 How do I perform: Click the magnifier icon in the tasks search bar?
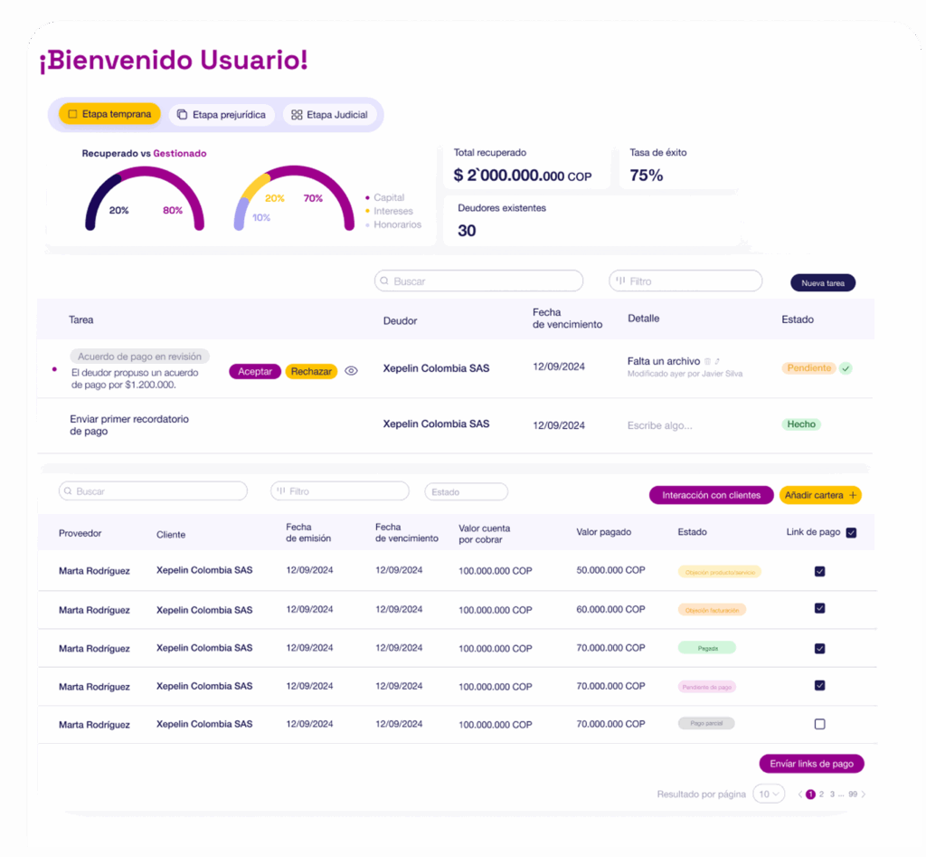(x=385, y=281)
